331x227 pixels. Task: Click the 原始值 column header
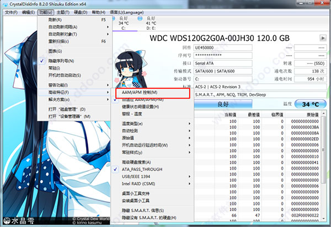click(312, 115)
